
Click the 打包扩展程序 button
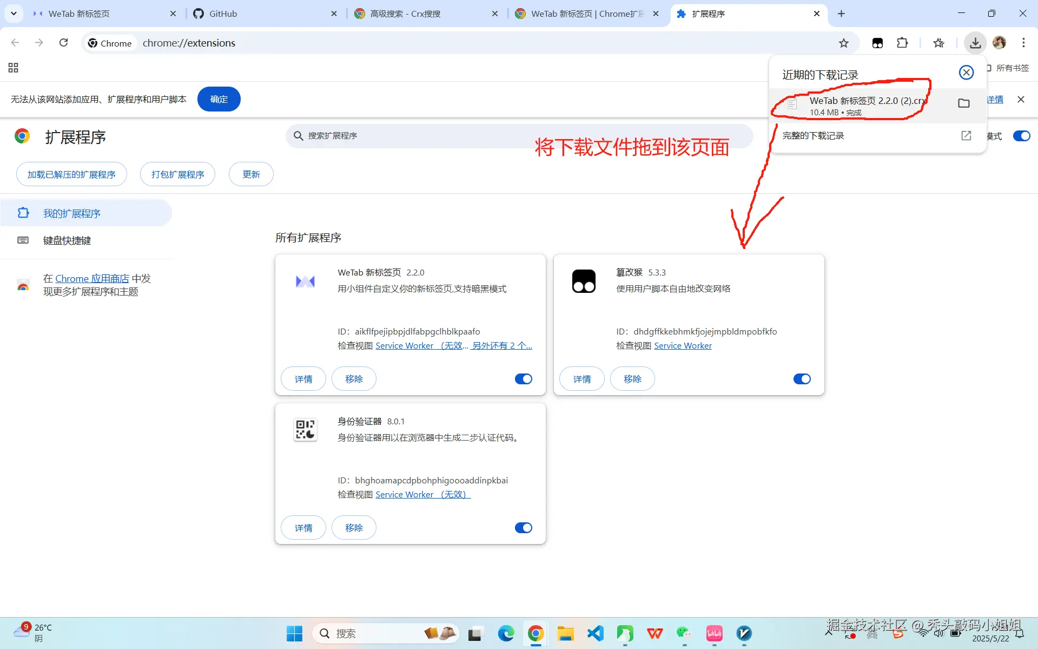pos(177,174)
